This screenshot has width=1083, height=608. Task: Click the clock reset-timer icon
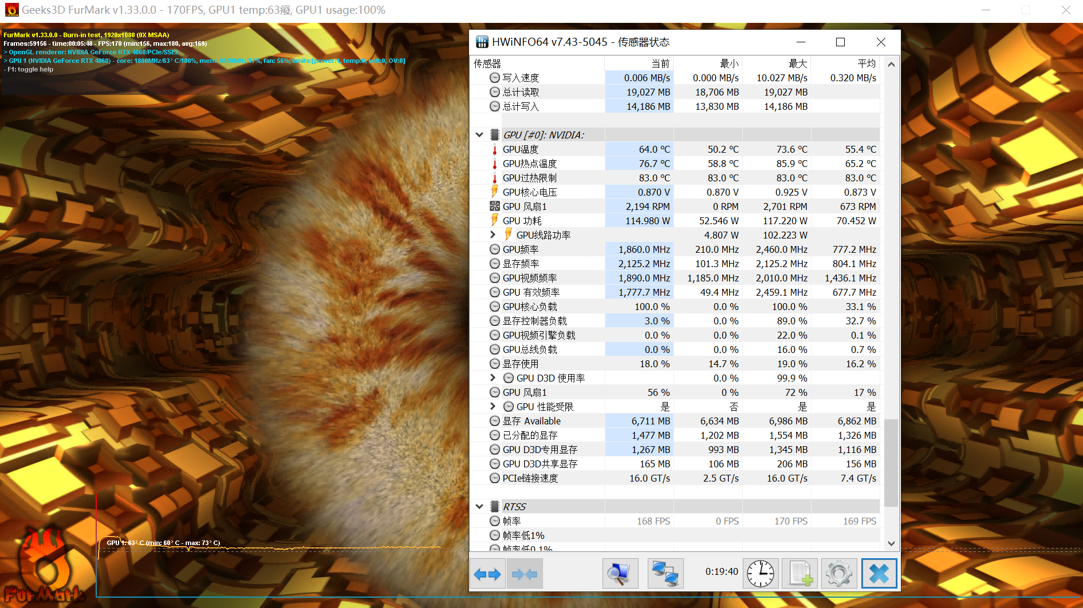coord(761,574)
